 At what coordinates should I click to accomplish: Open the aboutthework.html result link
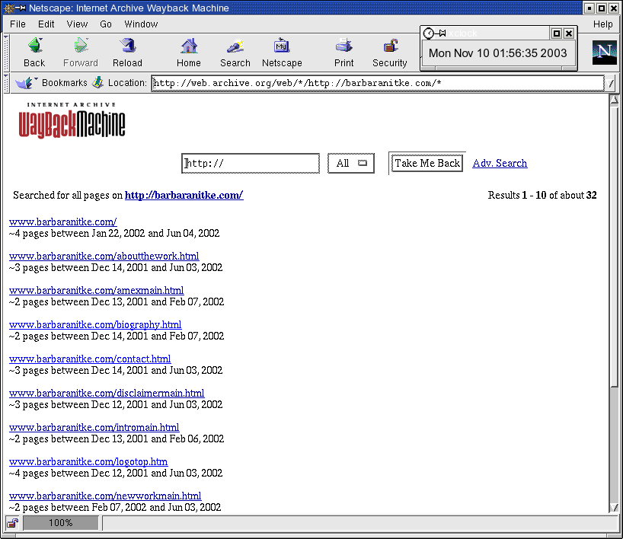[104, 257]
